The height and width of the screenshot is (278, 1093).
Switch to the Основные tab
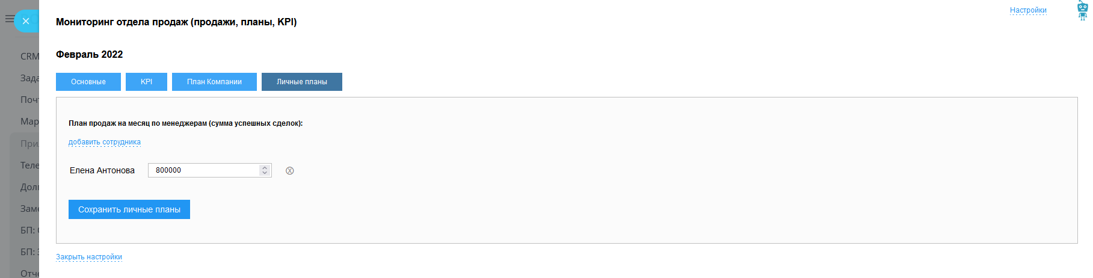pos(88,82)
